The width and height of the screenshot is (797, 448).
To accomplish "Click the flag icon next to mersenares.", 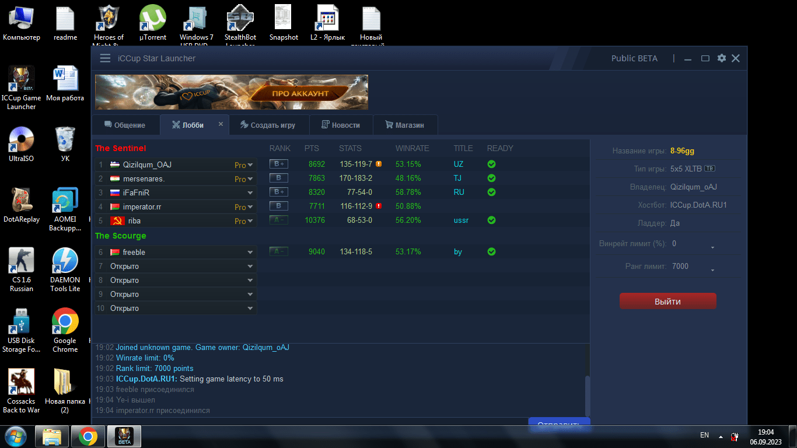I will pyautogui.click(x=116, y=179).
